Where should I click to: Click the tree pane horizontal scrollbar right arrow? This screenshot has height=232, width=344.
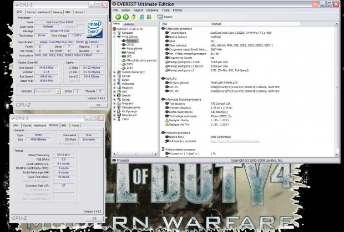coord(155,154)
